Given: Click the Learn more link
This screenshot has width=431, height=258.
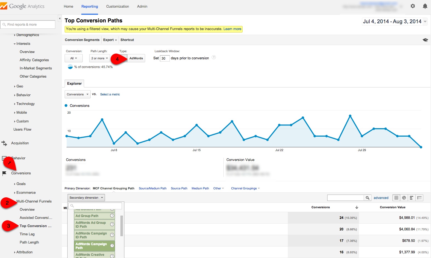Looking at the screenshot, I should click(232, 29).
